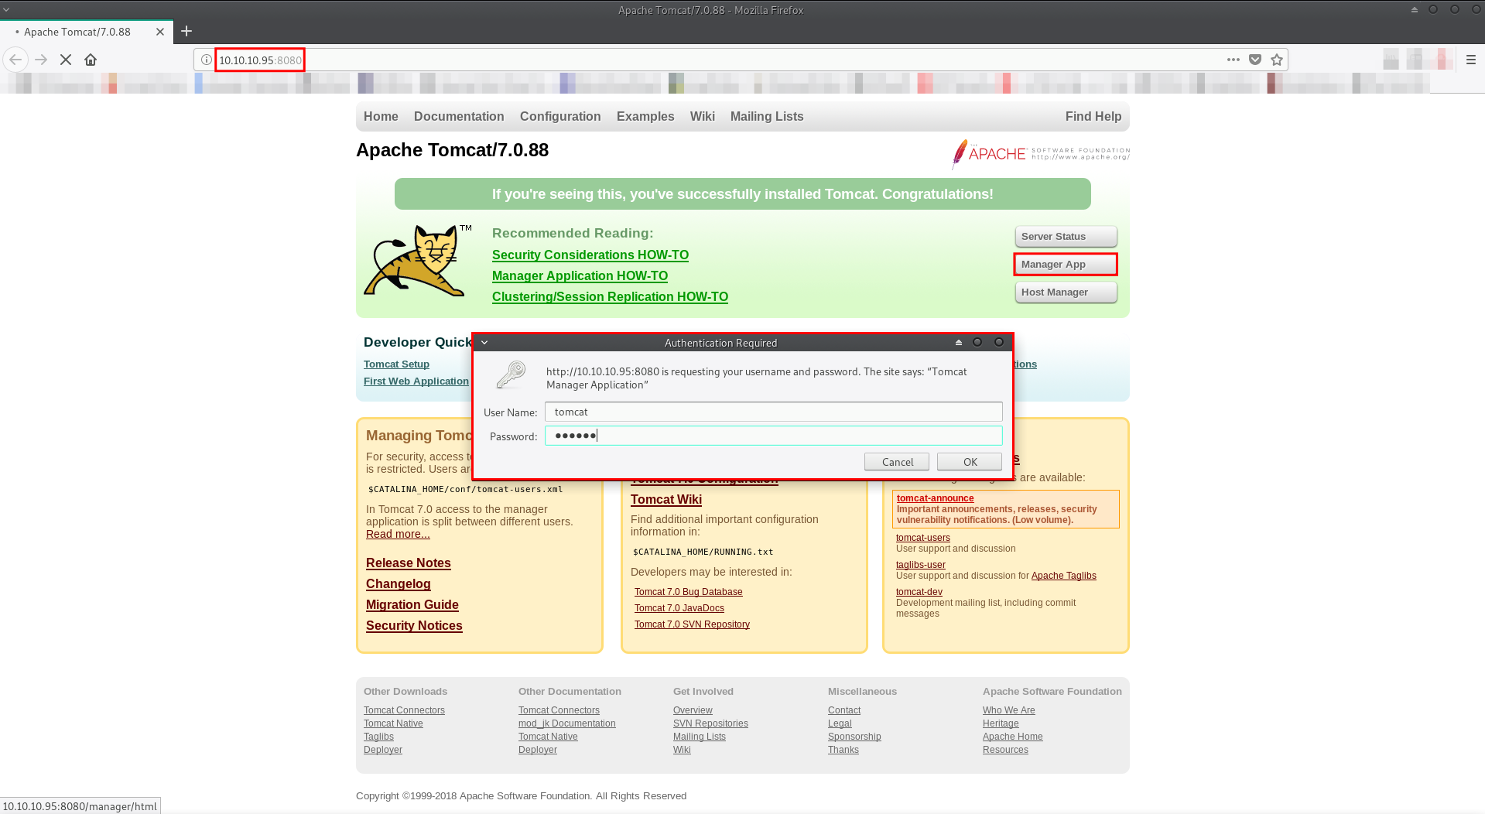Open Authentication dialog window menu chevron
Screen dimensions: 1485x814
tap(484, 342)
